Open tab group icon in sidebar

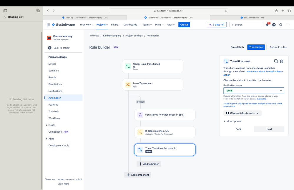(38, 11)
